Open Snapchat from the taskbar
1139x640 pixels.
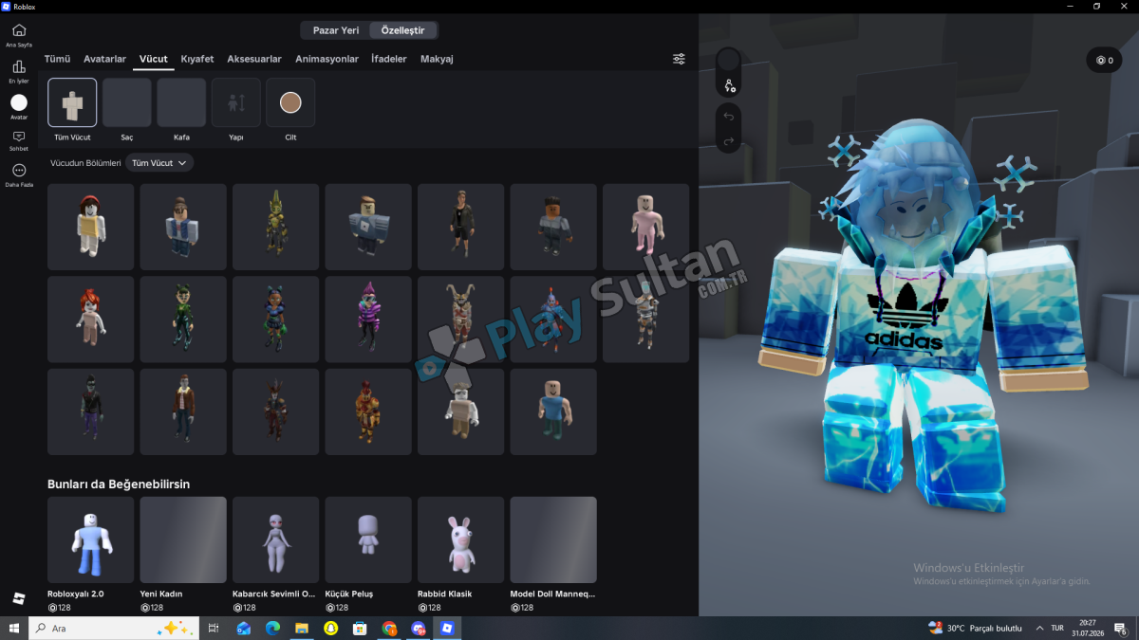(x=330, y=628)
